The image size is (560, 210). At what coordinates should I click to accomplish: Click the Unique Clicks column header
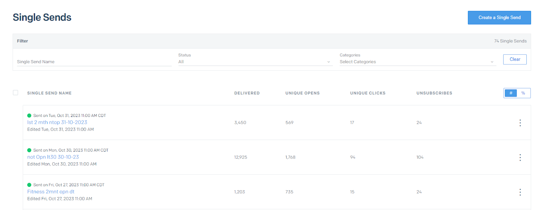(367, 93)
